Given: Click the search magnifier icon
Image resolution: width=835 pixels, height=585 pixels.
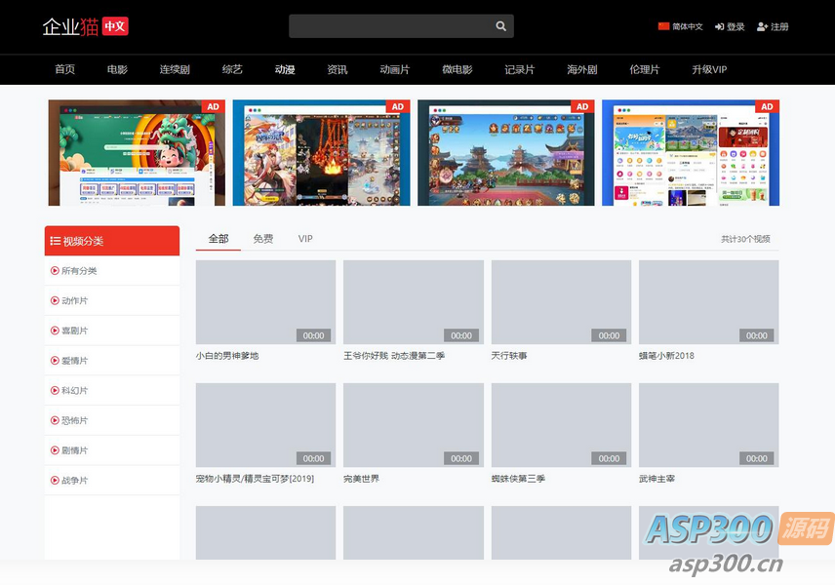Looking at the screenshot, I should coord(500,26).
